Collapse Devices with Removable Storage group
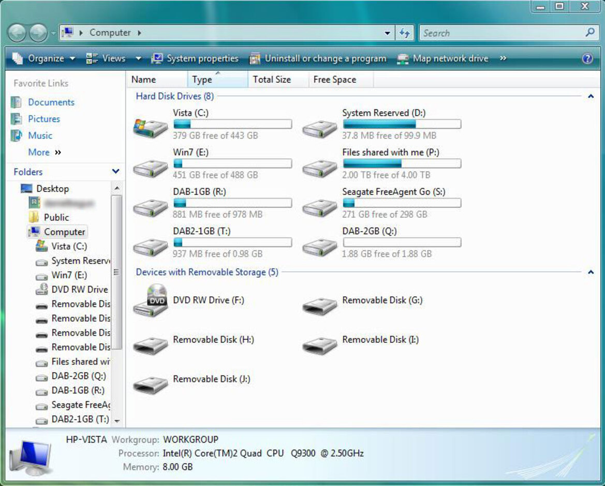 [x=591, y=272]
